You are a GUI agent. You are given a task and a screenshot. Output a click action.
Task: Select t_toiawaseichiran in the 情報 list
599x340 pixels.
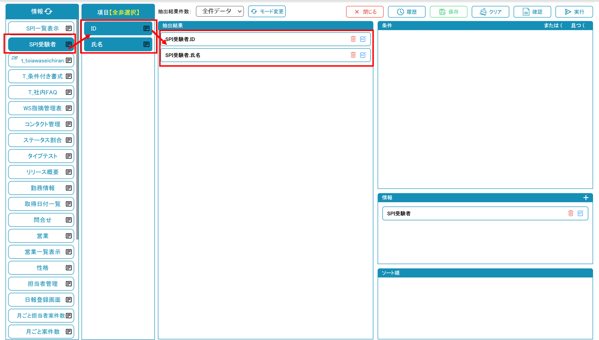point(41,60)
